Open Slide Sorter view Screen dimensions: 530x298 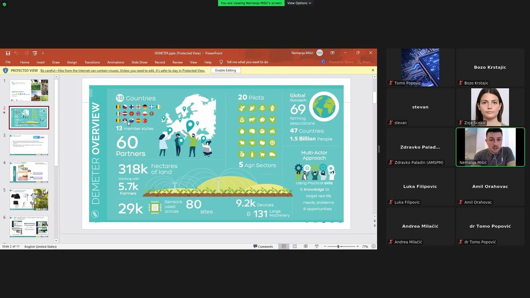pyautogui.click(x=295, y=246)
